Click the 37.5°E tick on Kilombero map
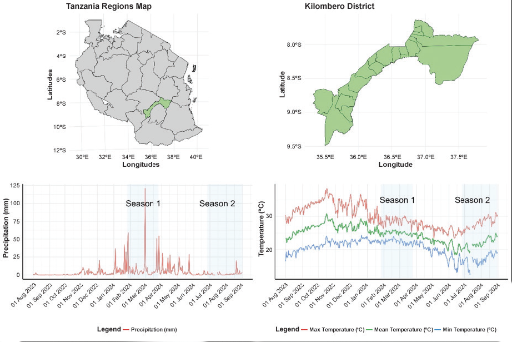The width and height of the screenshot is (512, 342). click(x=458, y=157)
